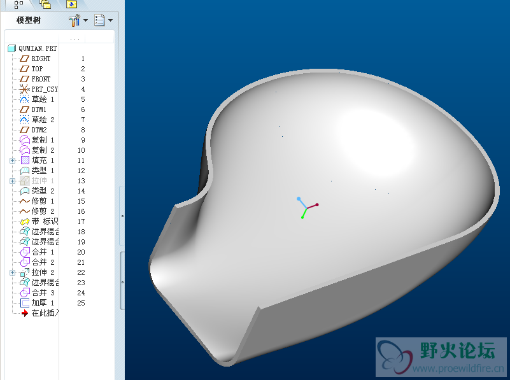The width and height of the screenshot is (510, 380).
Task: Select the 带 标识 ribbon feature icon
Action: tap(25, 222)
